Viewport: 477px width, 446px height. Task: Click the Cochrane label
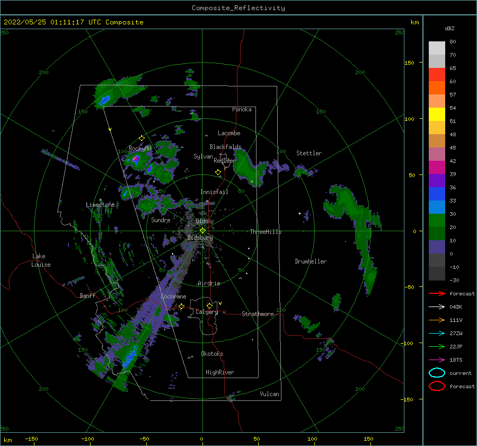(173, 296)
